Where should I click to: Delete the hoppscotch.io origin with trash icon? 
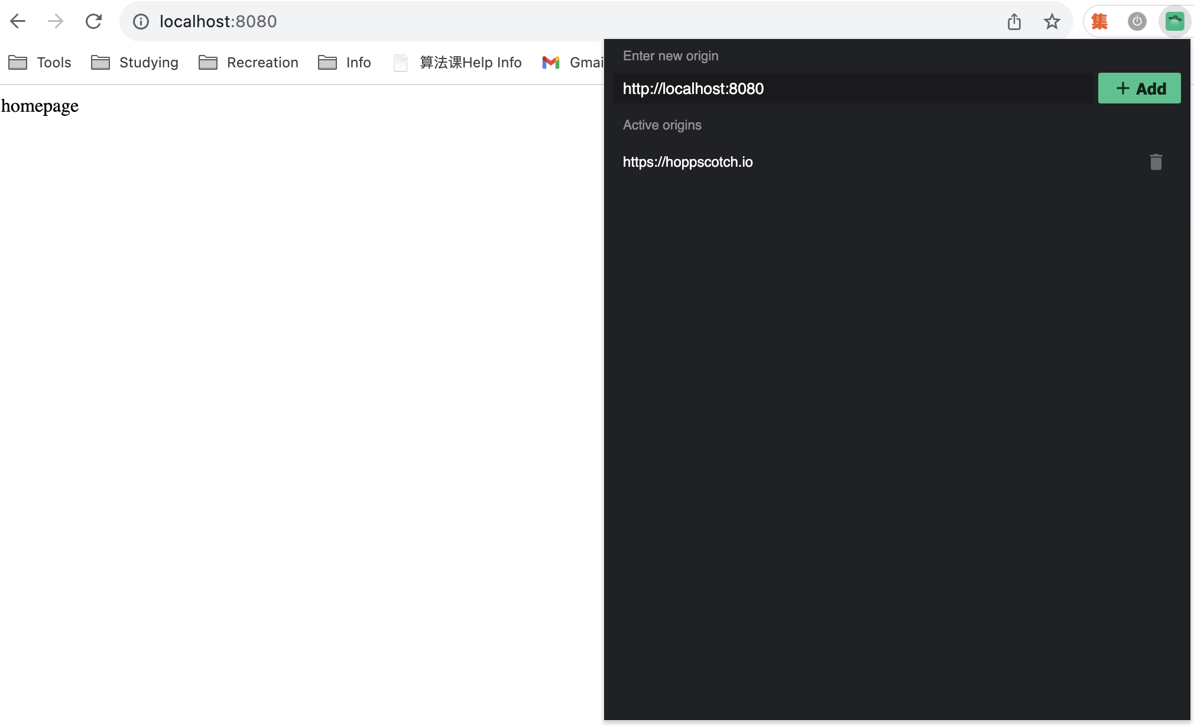(1156, 162)
